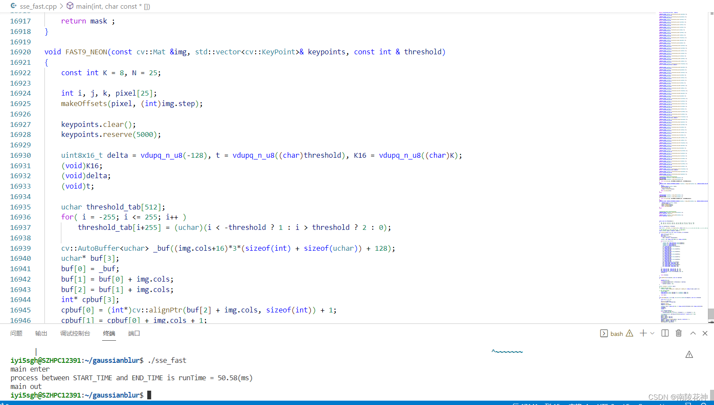Open the 调试控制台 panel tab
This screenshot has height=405, width=714.
pos(75,333)
